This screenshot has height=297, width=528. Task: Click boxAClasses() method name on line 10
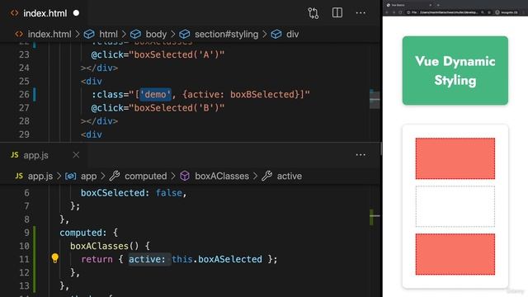click(x=105, y=246)
